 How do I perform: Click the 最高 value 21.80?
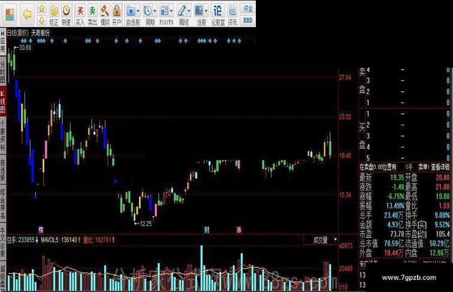point(443,186)
